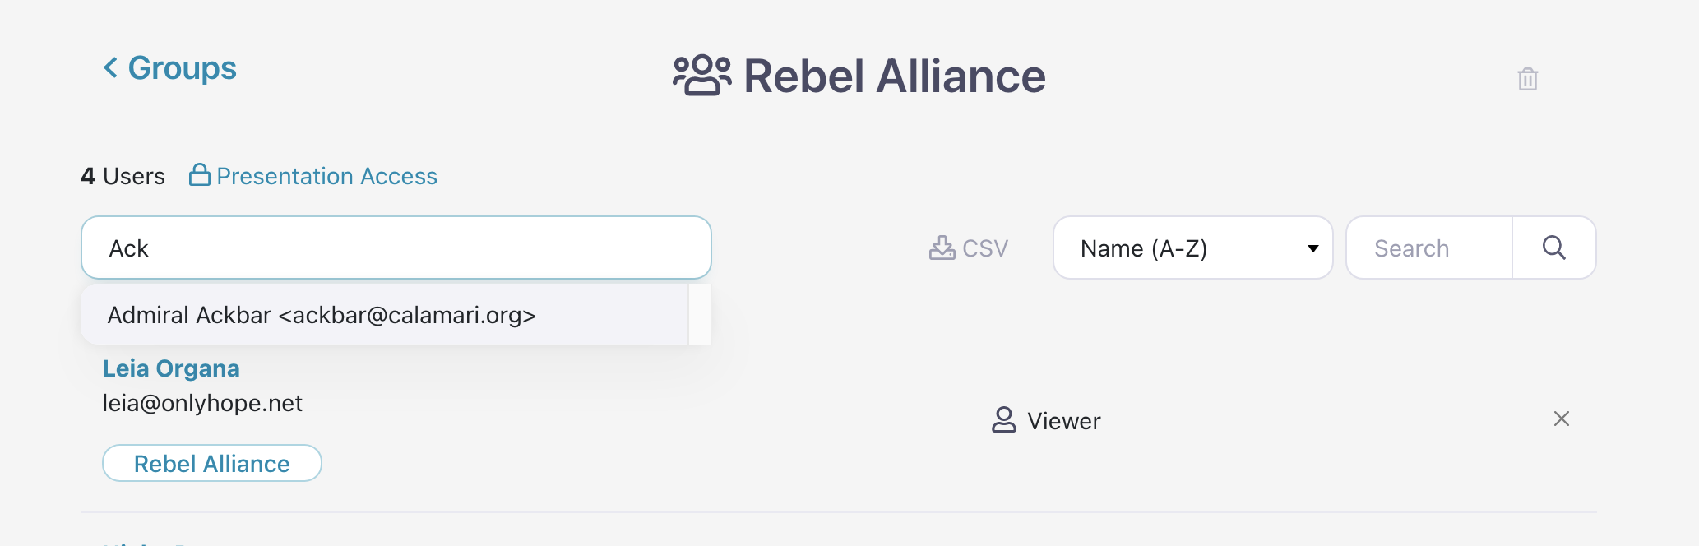1699x546 pixels.
Task: Click the lock icon beside Presentation Access
Action: (199, 175)
